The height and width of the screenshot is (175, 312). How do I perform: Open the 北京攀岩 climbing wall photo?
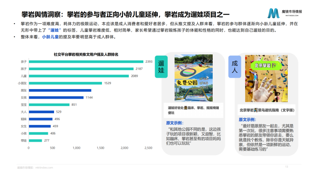(x=266, y=79)
